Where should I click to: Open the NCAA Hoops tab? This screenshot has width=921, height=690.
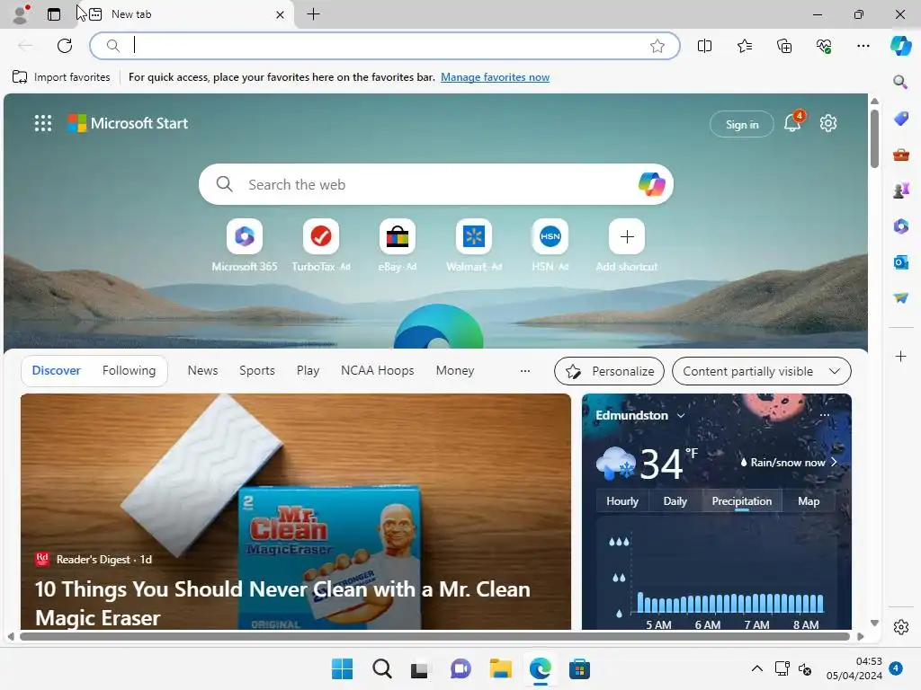[377, 370]
